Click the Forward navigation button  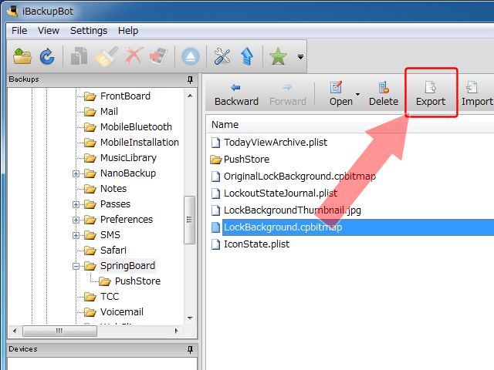[x=288, y=94]
